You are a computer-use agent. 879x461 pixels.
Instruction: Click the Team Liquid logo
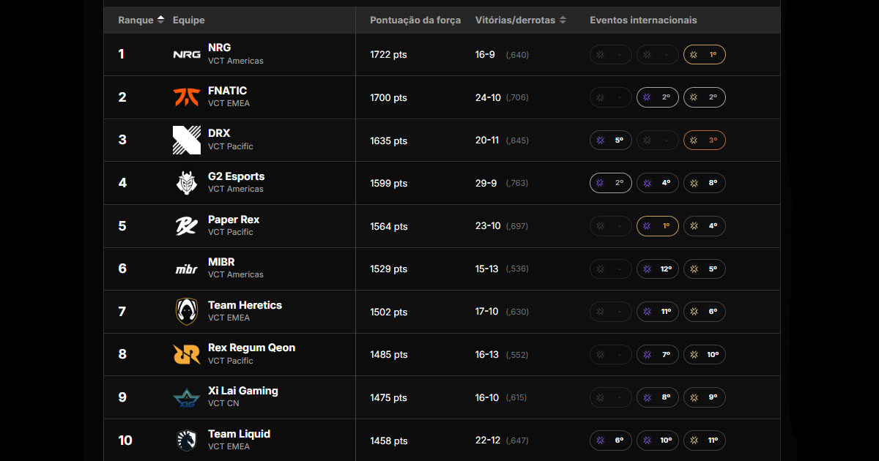[x=187, y=440]
